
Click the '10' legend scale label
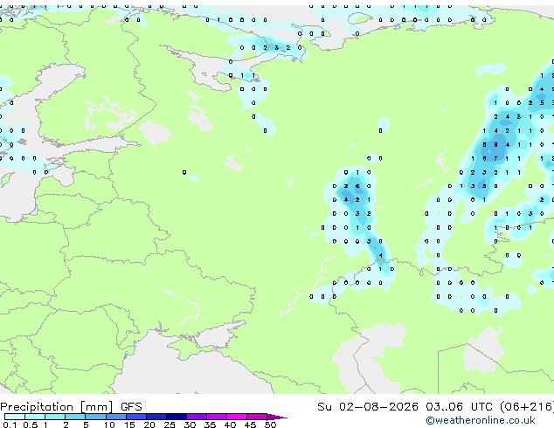[x=109, y=425]
